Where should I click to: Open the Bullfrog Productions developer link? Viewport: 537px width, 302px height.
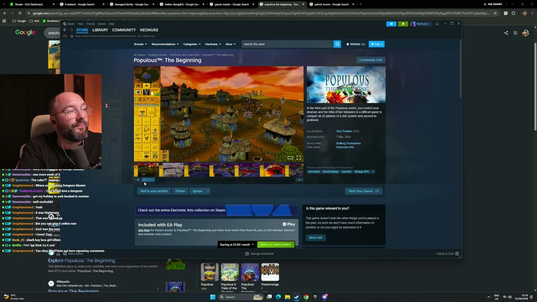(x=348, y=143)
